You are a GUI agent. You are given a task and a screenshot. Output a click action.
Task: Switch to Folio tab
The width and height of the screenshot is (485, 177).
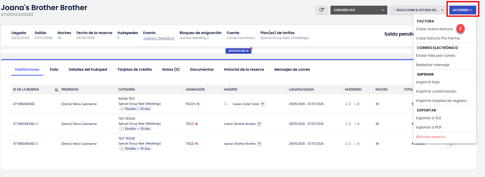pyautogui.click(x=54, y=69)
